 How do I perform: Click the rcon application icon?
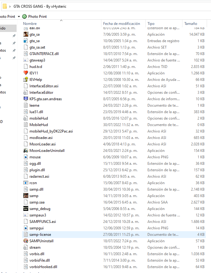(x=26, y=183)
